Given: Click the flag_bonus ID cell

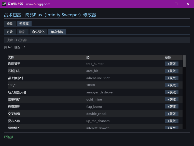Looking at the screenshot, I should (94, 107).
